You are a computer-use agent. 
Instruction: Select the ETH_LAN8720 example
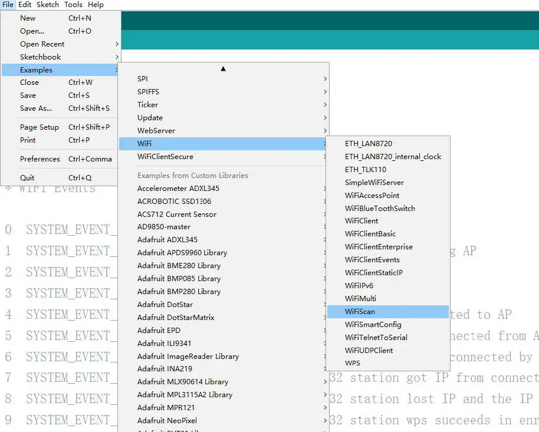pos(367,143)
